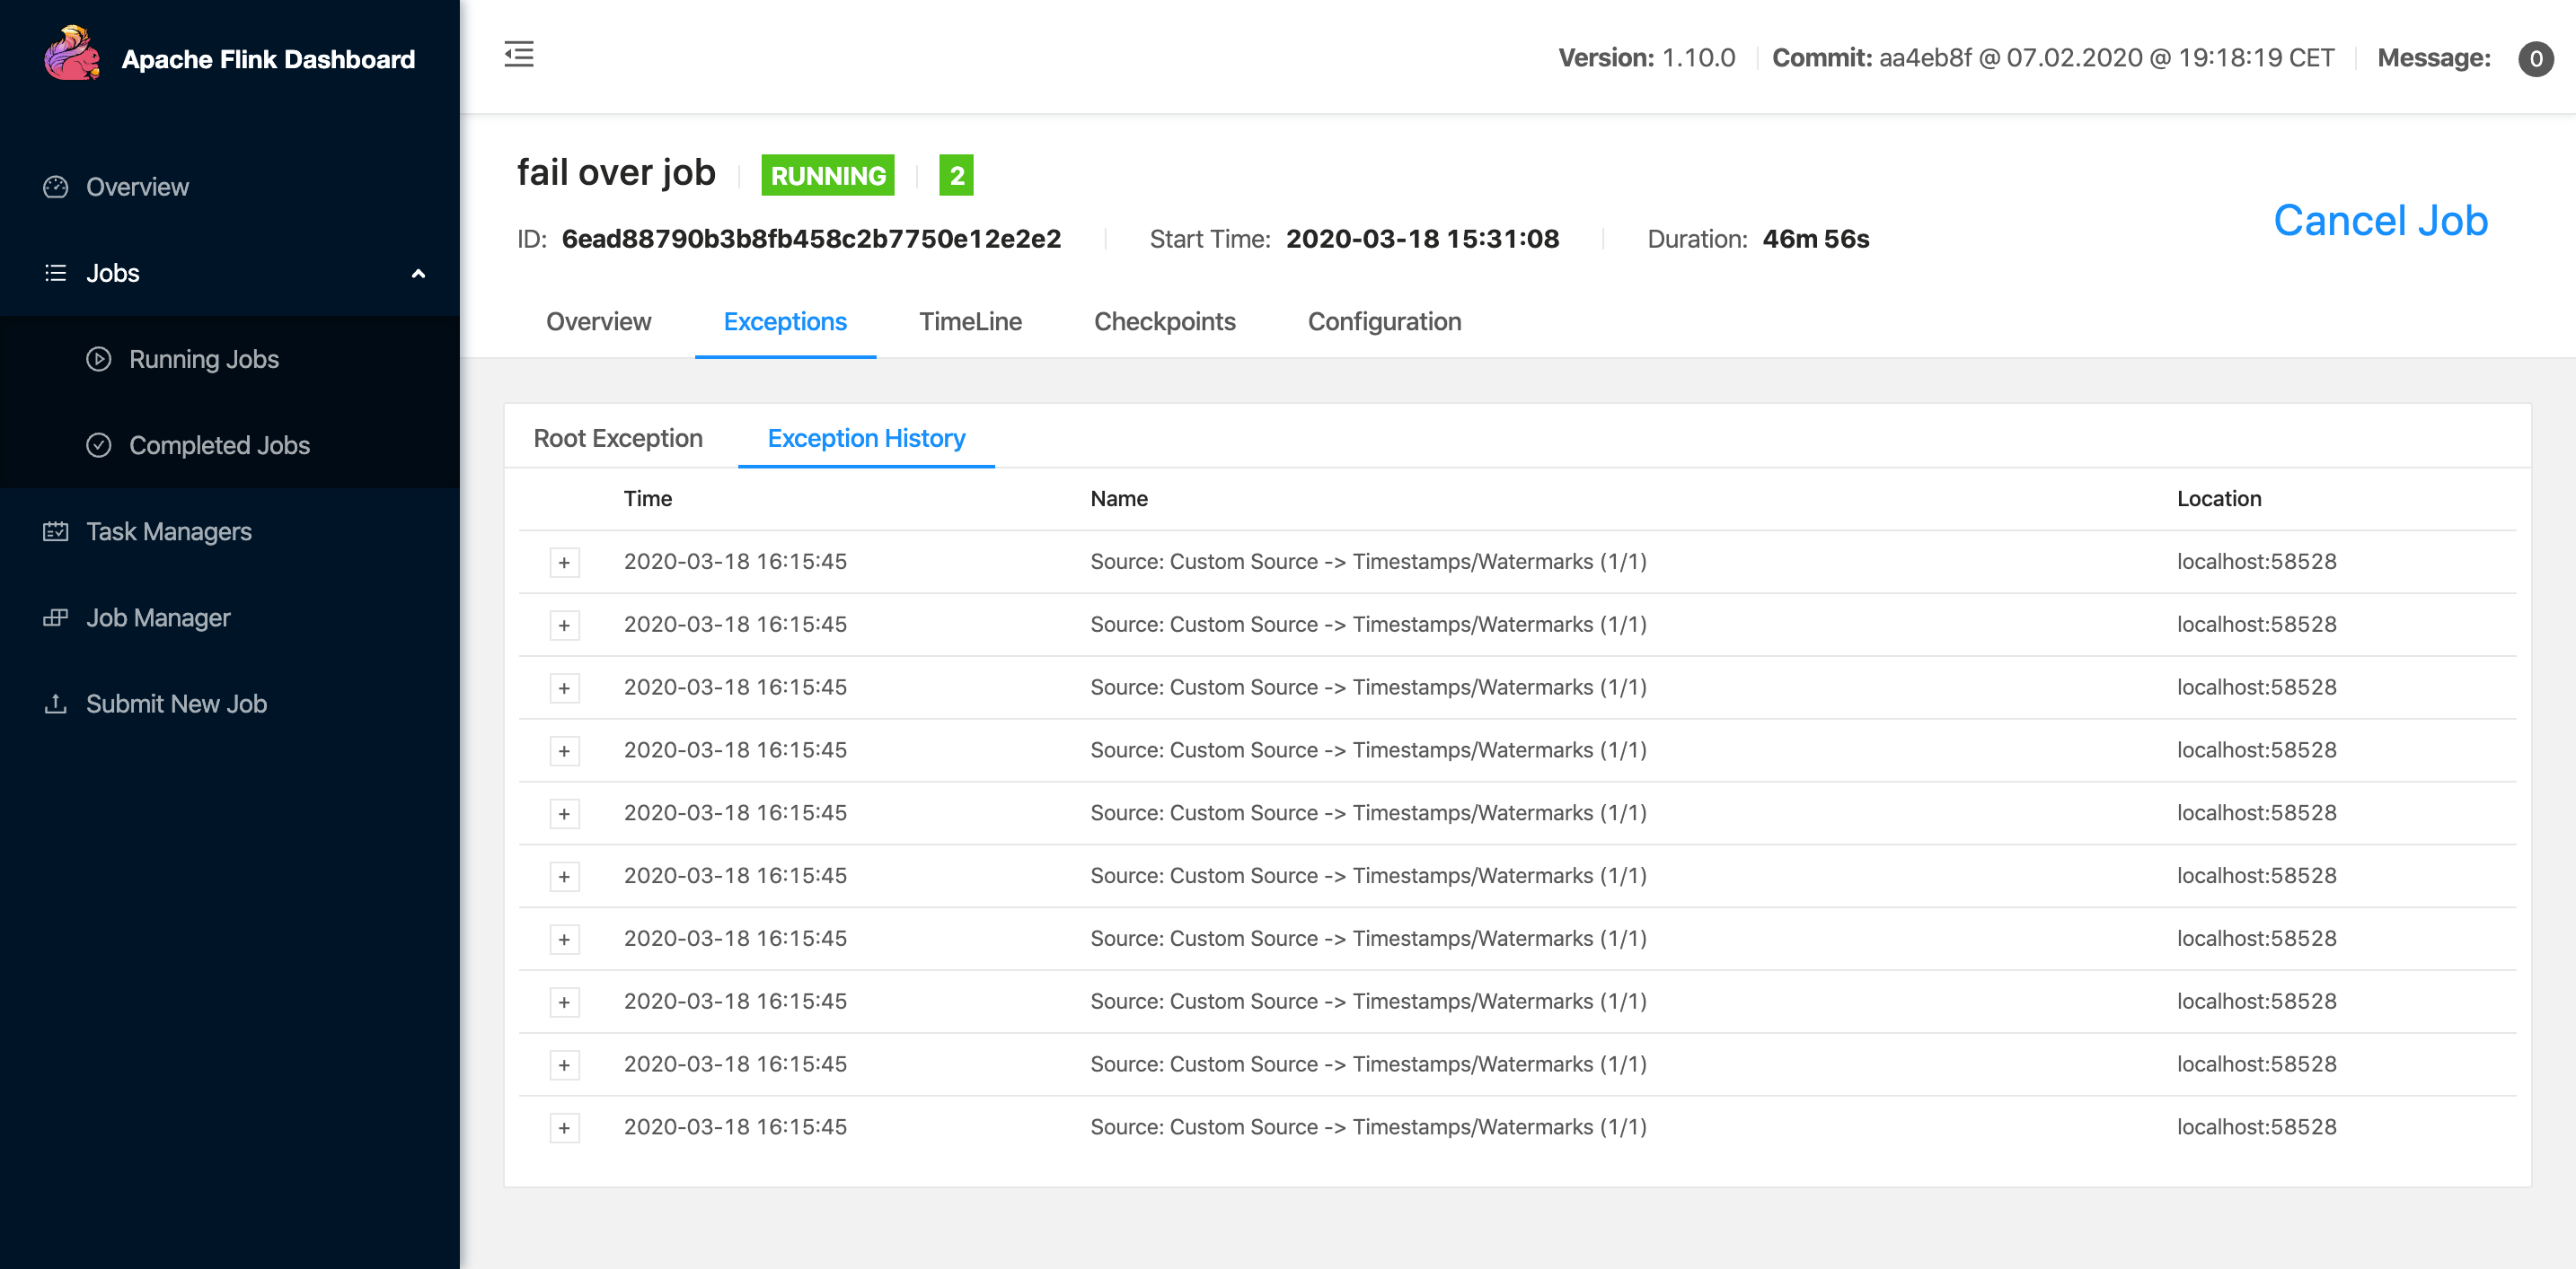
Task: Expand the fifth exception history row
Action: pos(564,813)
